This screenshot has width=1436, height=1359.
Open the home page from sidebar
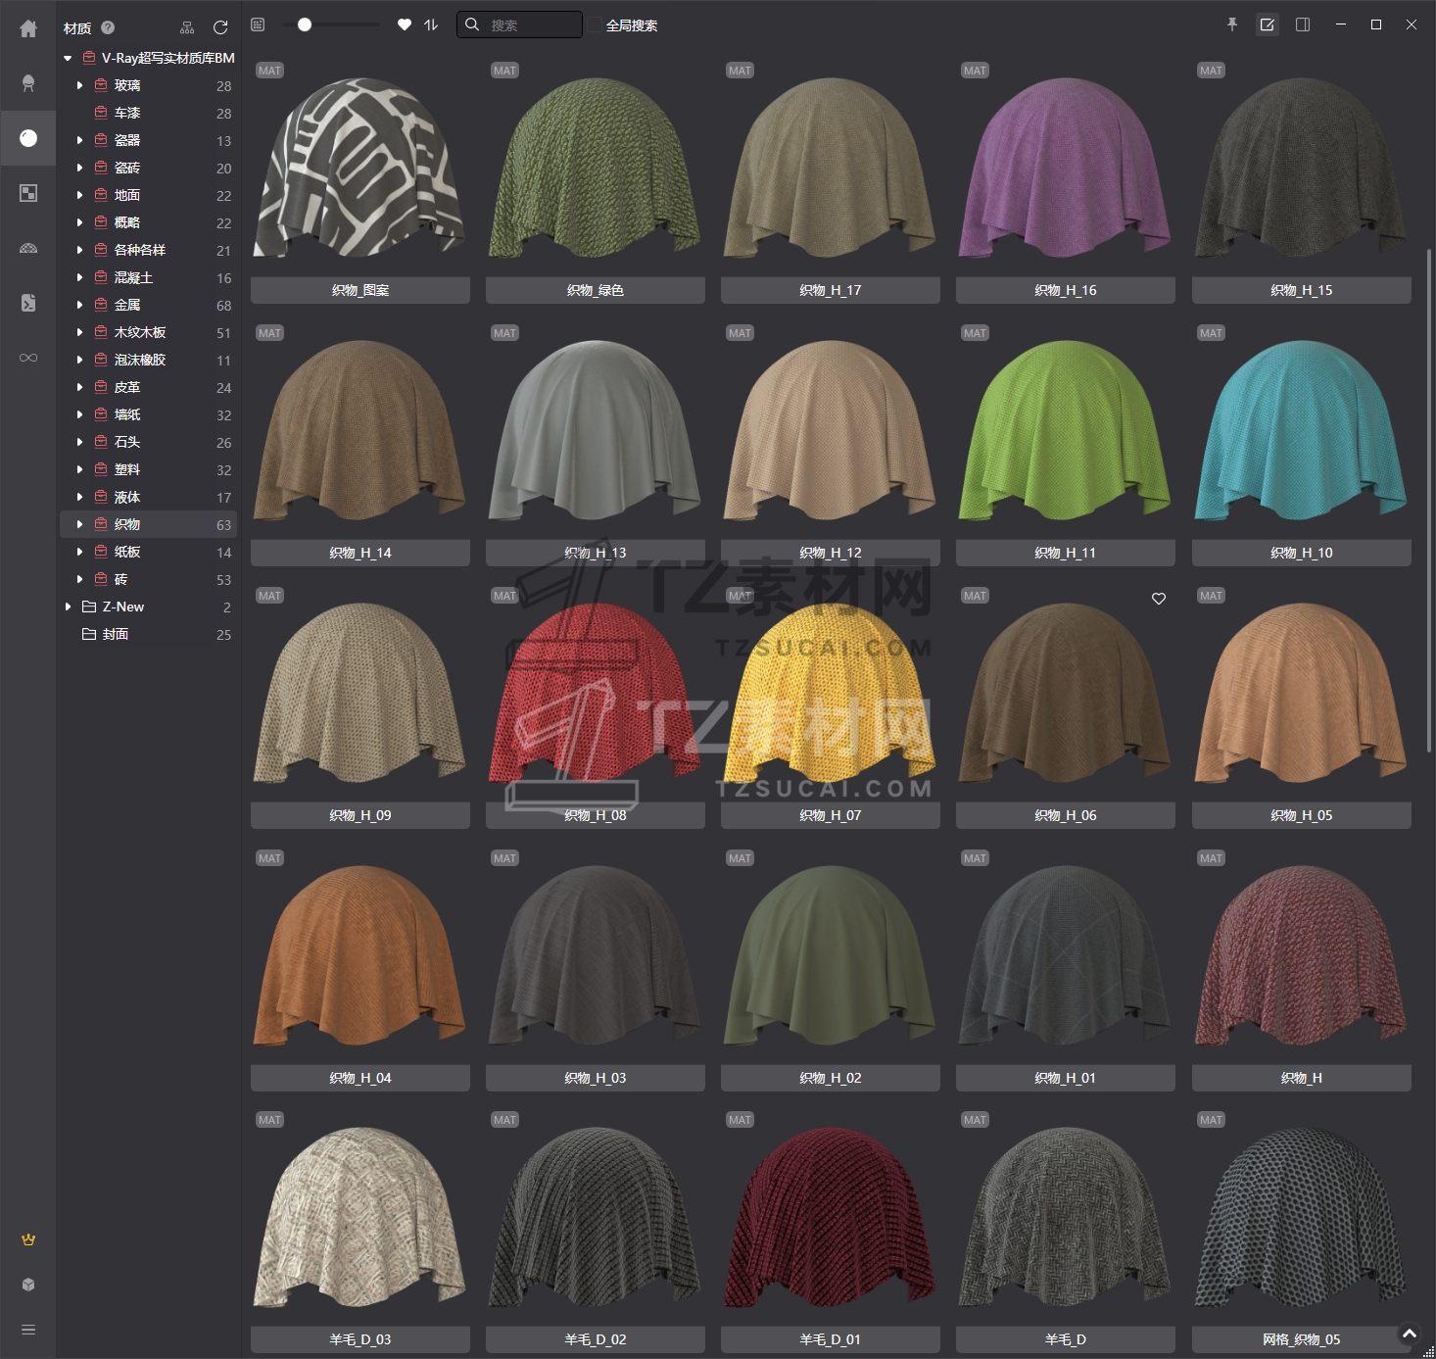28,28
